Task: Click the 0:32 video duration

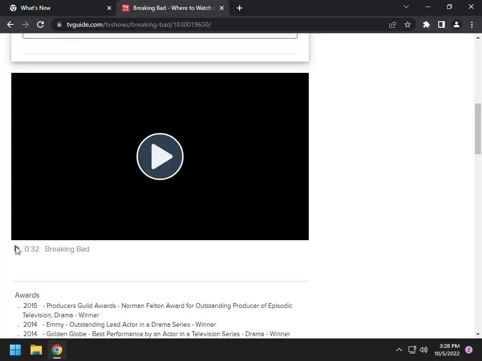Action: [x=32, y=249]
